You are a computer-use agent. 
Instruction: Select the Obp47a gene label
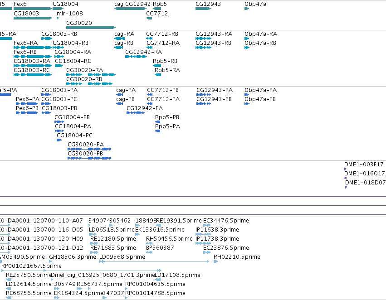(x=255, y=4)
